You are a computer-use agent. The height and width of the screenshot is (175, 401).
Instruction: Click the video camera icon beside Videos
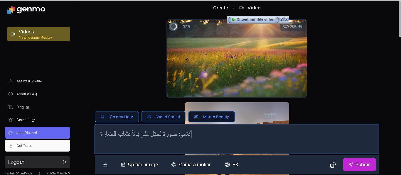pyautogui.click(x=13, y=34)
